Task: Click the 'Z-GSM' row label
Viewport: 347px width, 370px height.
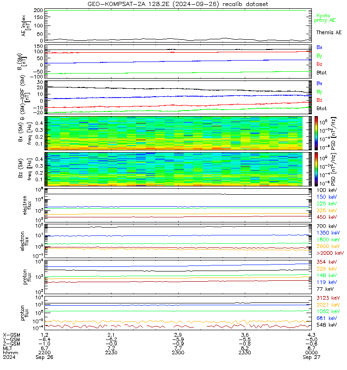Action: pyautogui.click(x=12, y=344)
